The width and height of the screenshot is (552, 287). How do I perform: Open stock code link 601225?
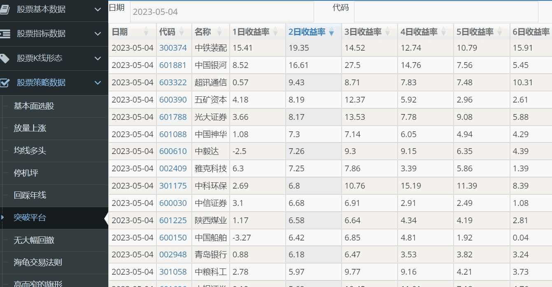[x=173, y=220]
